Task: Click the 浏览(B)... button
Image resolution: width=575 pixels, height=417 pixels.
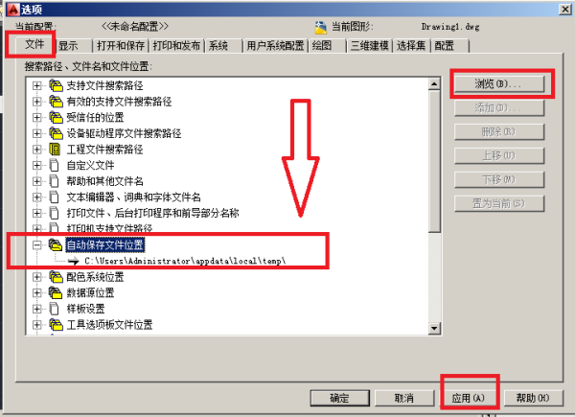Action: coord(499,84)
